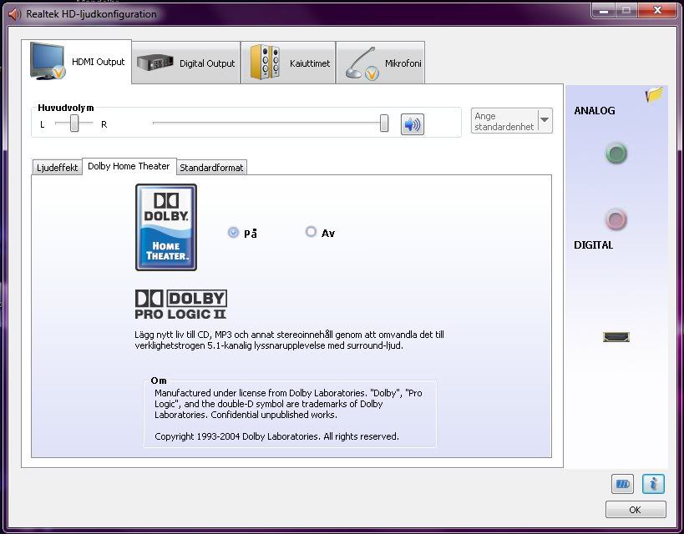Click the Realtek speaker icon in title bar
Screen dimensions: 684x534
(14, 14)
